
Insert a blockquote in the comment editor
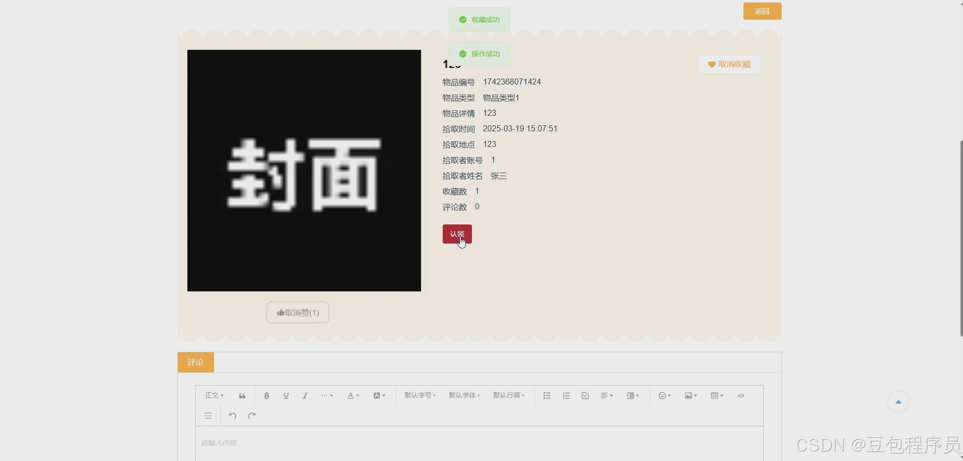(x=242, y=396)
